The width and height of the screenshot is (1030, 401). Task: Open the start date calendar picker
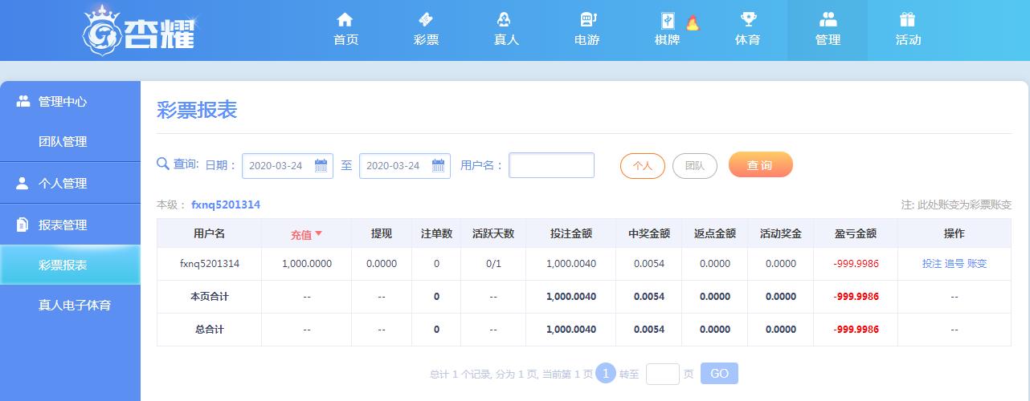point(321,166)
